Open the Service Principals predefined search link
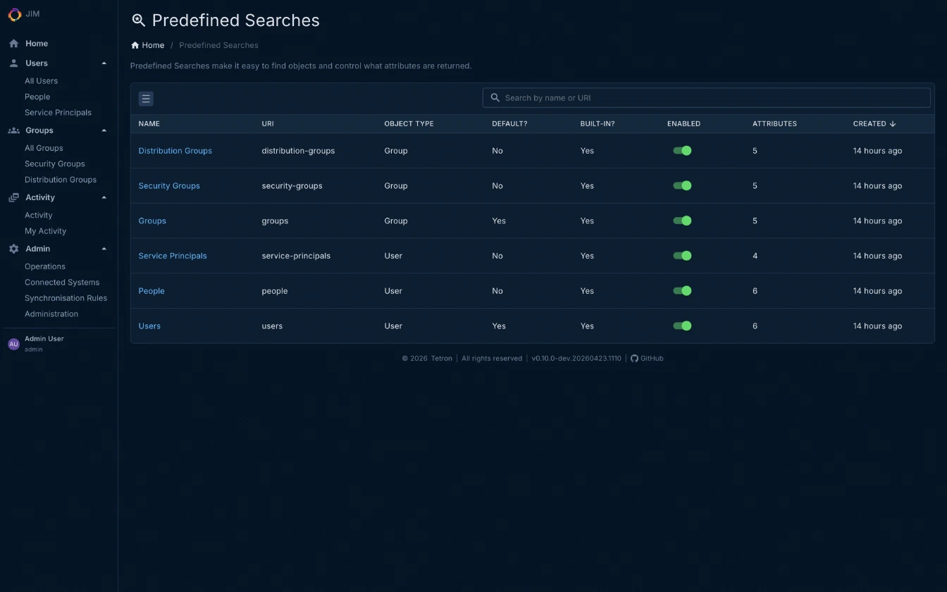 173,255
